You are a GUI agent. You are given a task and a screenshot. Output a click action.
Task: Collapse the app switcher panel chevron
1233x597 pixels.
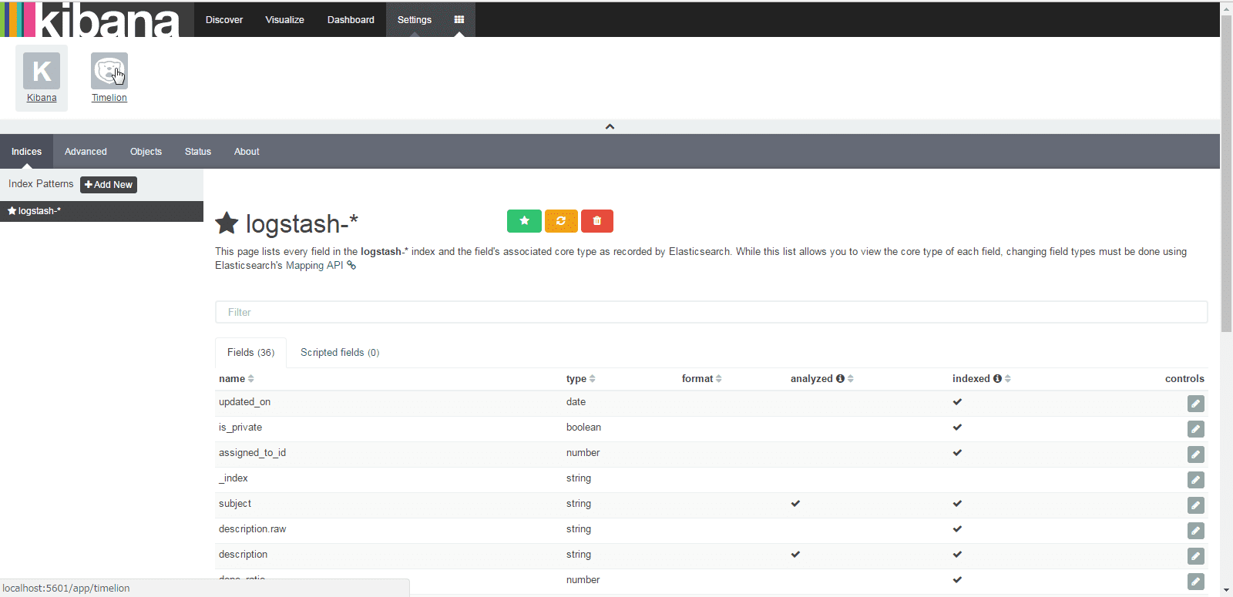point(610,126)
